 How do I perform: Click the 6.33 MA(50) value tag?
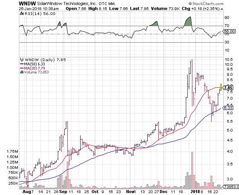228,108
